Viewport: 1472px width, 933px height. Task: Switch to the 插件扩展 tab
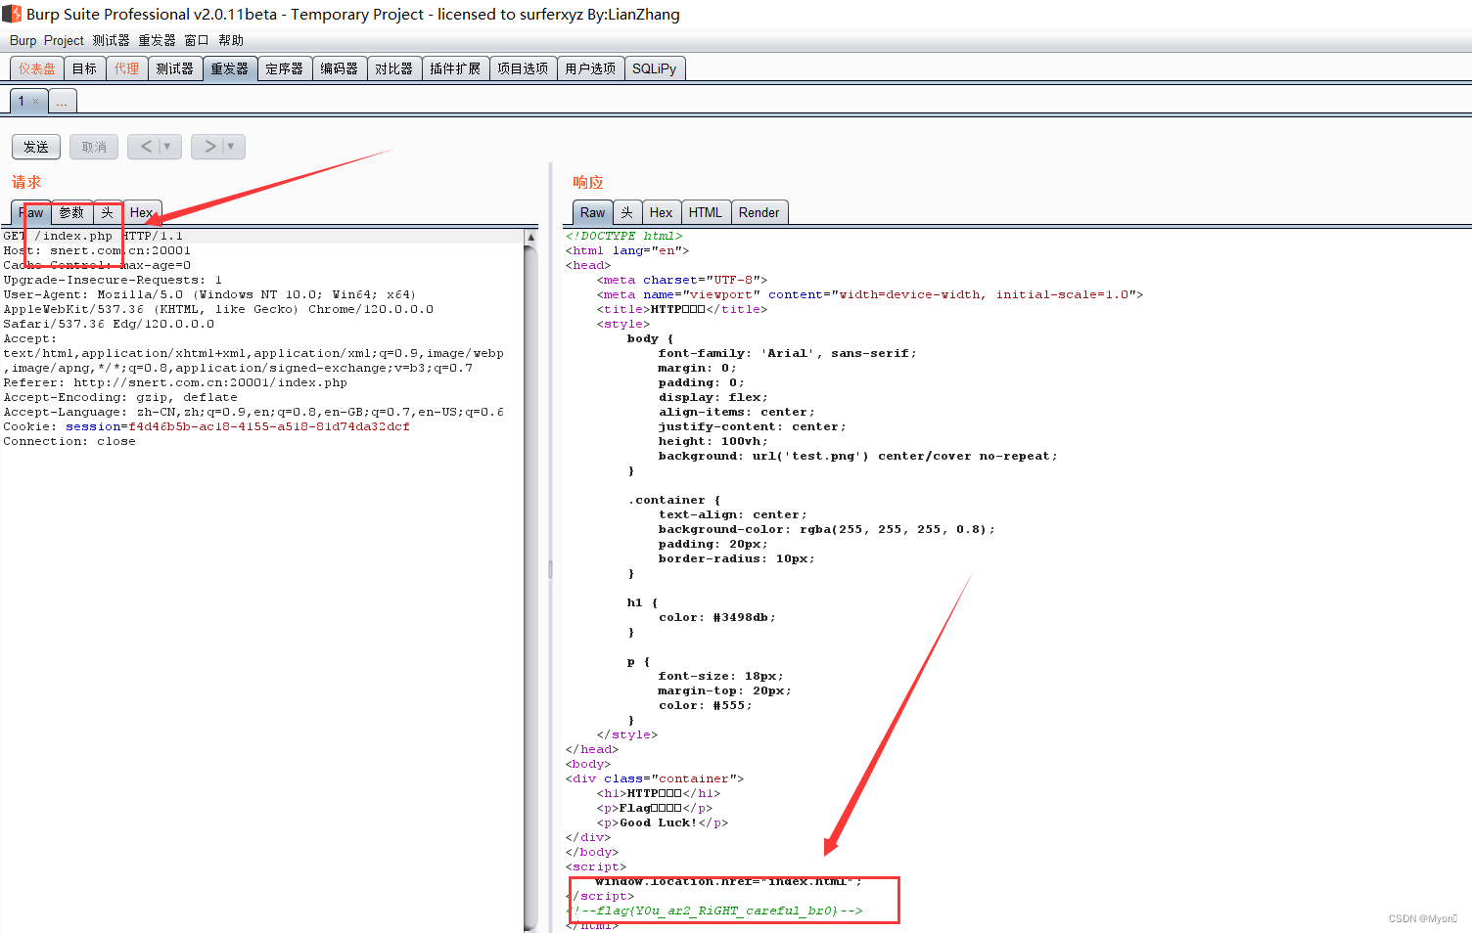pyautogui.click(x=455, y=68)
